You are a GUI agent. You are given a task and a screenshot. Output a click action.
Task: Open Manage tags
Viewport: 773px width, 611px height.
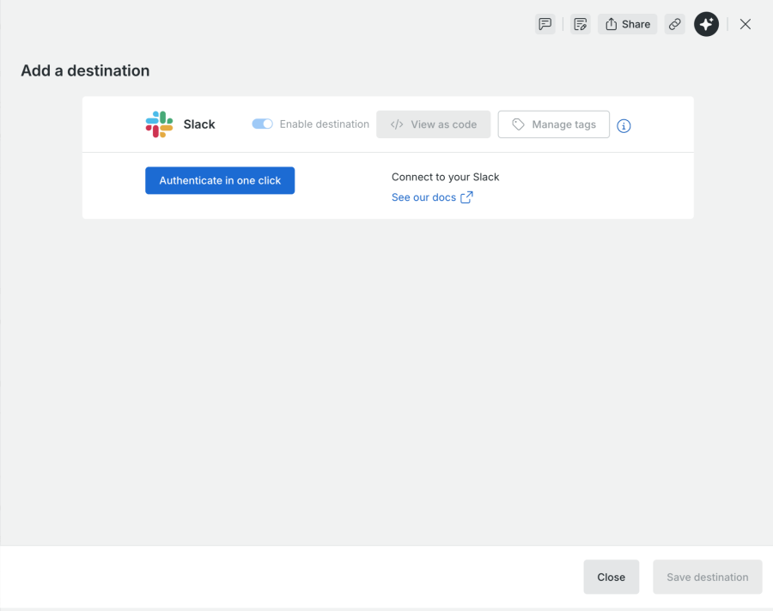[554, 124]
